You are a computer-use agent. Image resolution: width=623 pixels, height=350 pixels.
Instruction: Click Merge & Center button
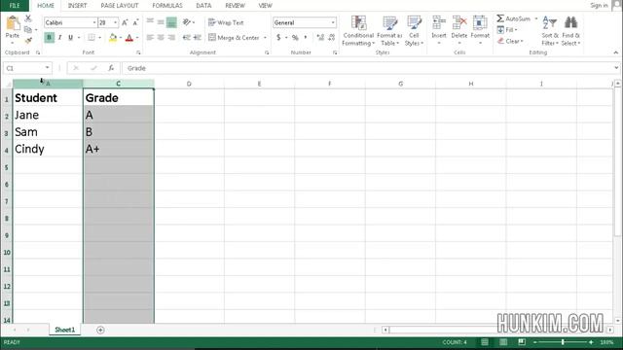coord(234,38)
